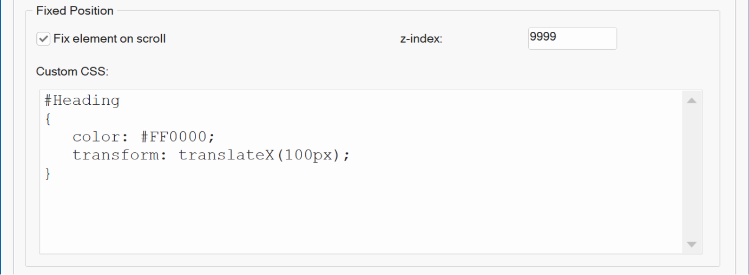Click the z-index label
749x275 pixels.
pyautogui.click(x=421, y=39)
